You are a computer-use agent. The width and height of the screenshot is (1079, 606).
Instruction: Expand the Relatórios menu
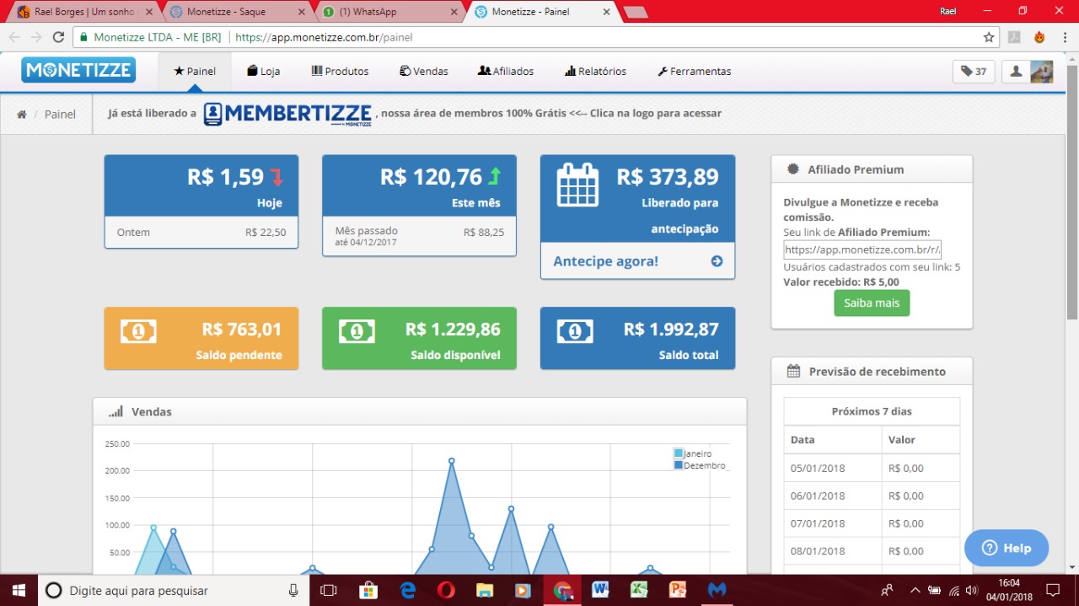(595, 72)
